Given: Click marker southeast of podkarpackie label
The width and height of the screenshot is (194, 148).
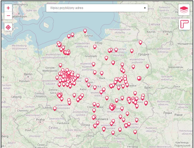Looking at the screenshot, I should tap(135, 132).
